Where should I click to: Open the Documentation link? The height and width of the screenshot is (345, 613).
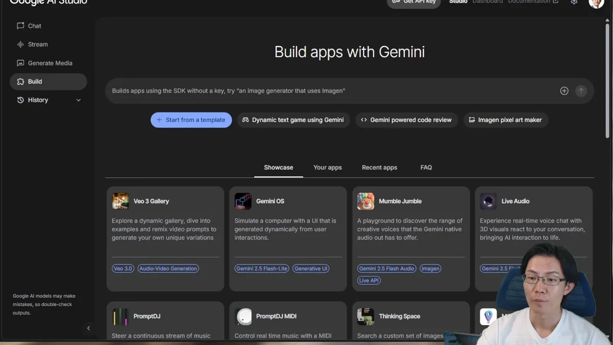click(x=533, y=2)
